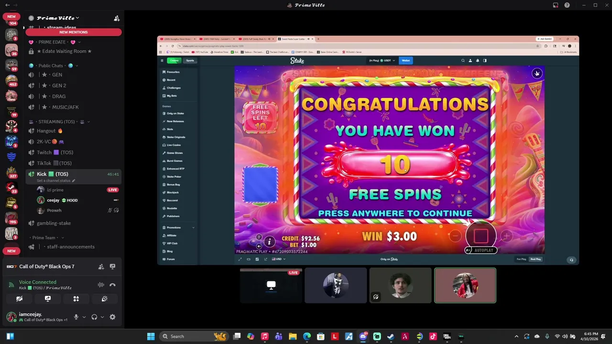Open server with 195 unread badge
The height and width of the screenshot is (344, 612).
[x=11, y=218]
